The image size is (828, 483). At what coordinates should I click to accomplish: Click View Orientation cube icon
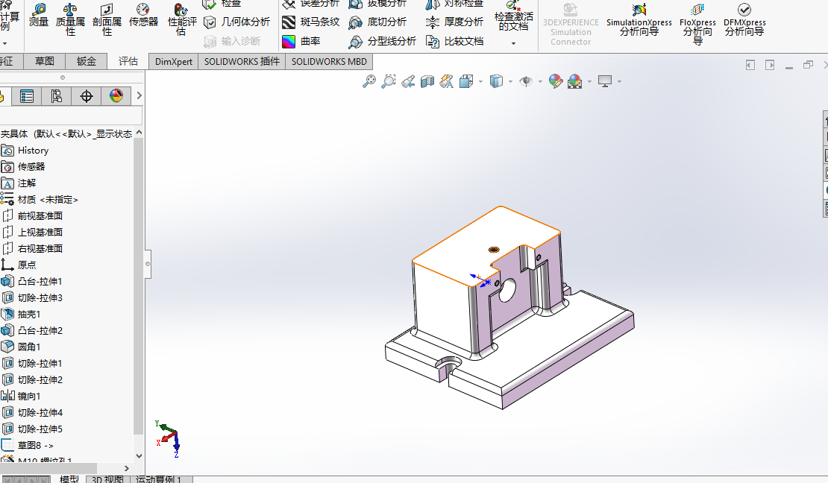[466, 81]
